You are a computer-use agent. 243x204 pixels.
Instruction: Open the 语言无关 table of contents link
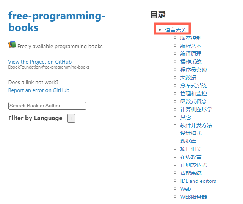(x=176, y=30)
